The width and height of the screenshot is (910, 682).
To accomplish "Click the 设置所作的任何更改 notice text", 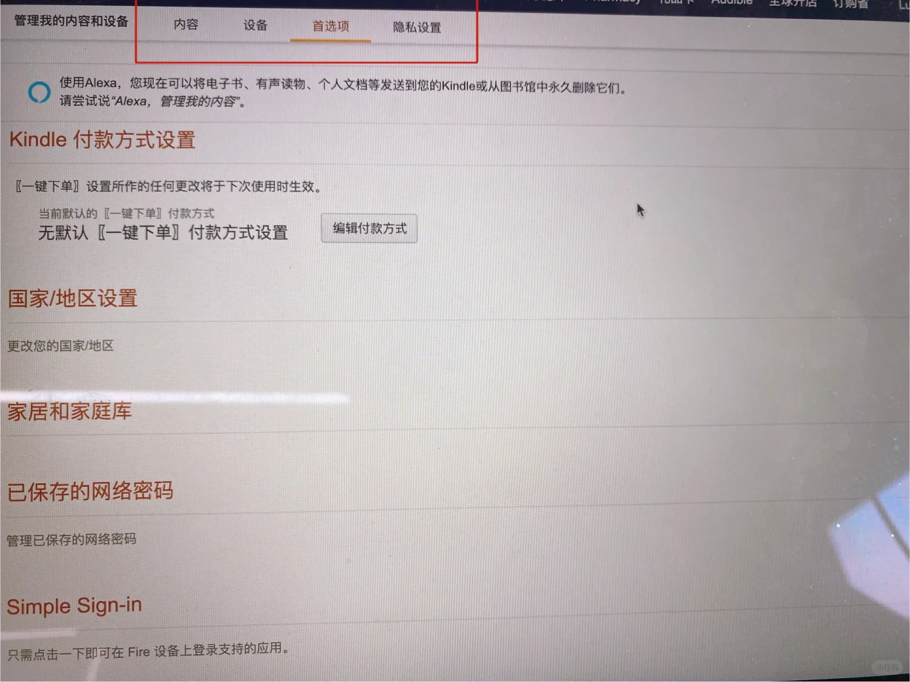I will (x=168, y=186).
